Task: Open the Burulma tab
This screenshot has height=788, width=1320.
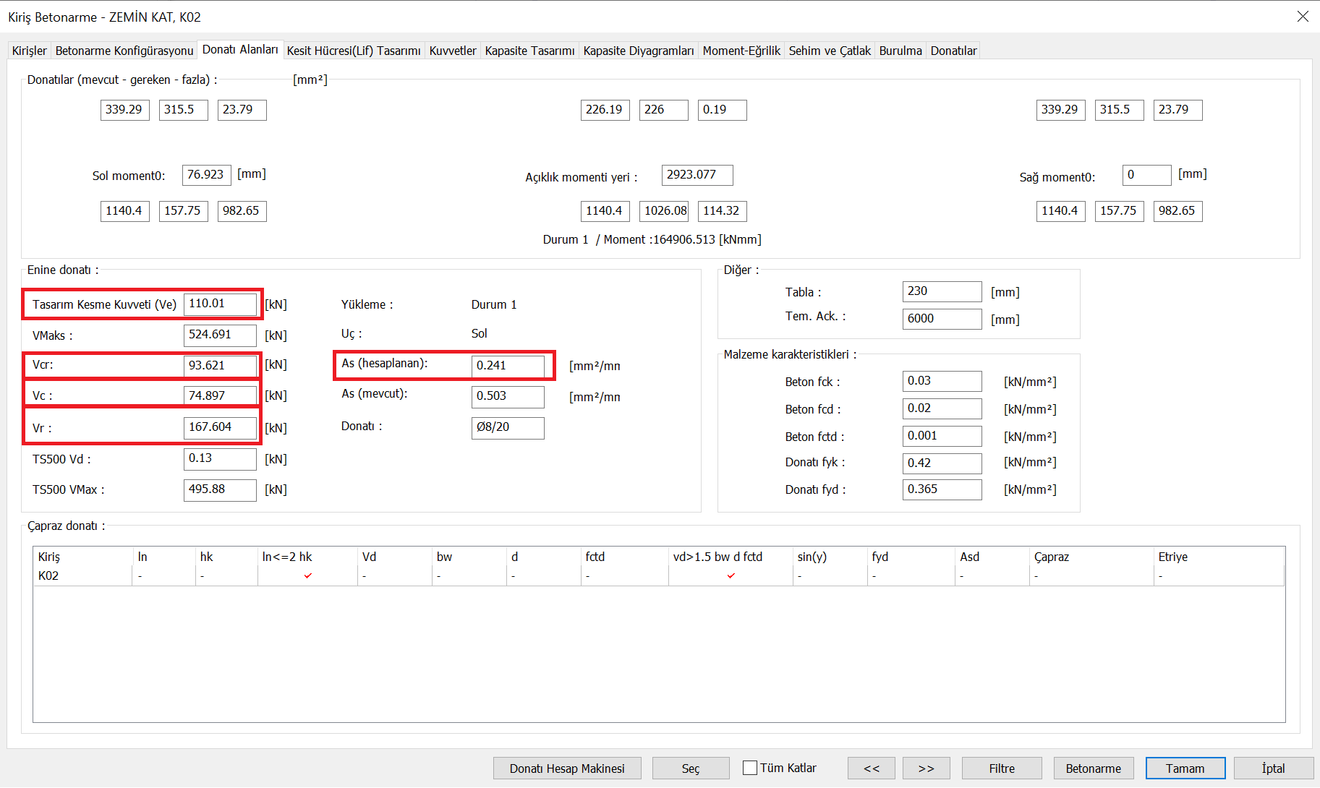Action: tap(900, 51)
